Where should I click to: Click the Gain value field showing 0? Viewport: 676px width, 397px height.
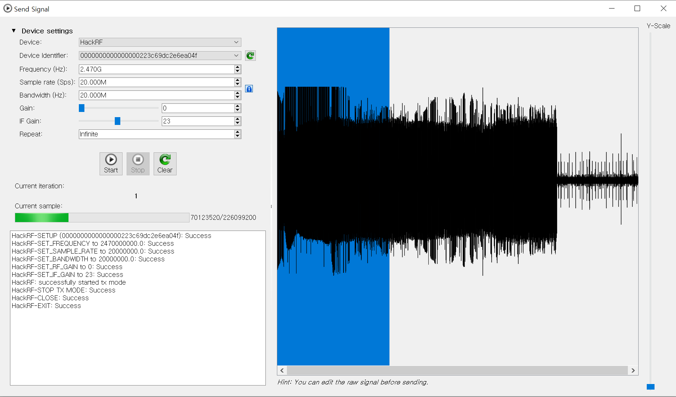click(198, 108)
